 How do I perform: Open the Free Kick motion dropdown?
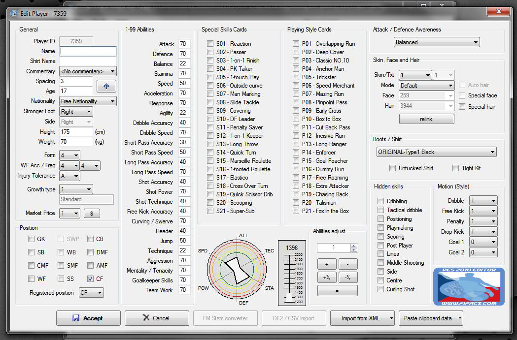pos(483,211)
